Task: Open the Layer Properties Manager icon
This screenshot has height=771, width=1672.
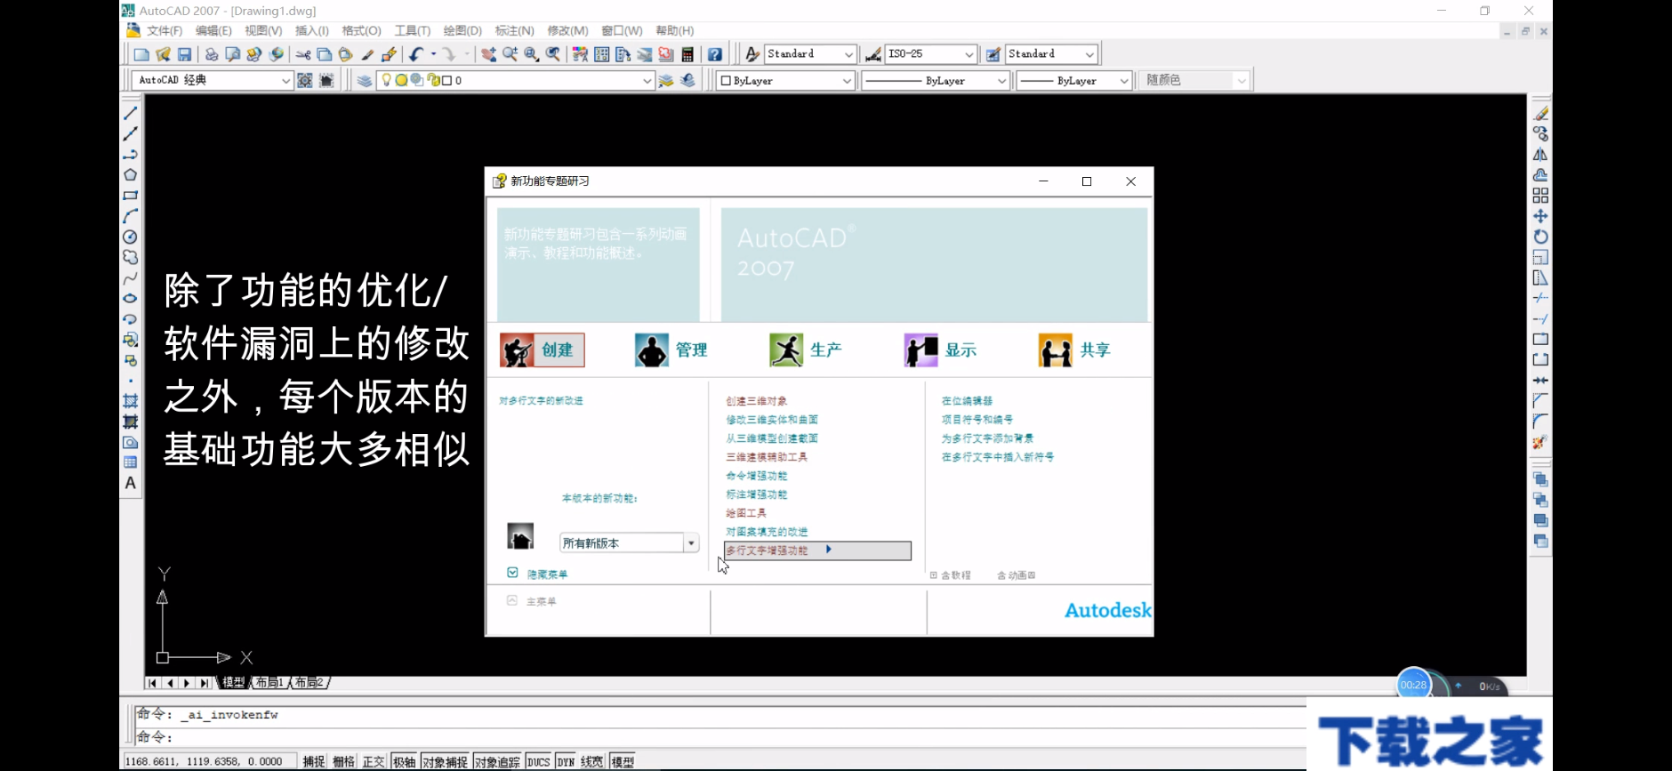Action: (365, 80)
